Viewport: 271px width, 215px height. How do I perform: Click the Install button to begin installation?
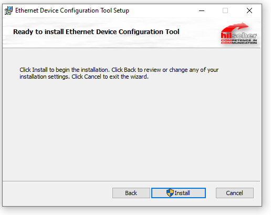tap(179, 193)
